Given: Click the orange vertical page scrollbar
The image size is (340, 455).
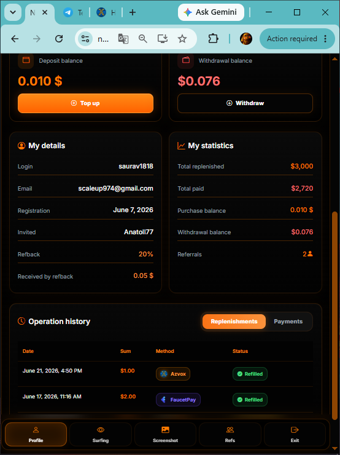Looking at the screenshot, I should tap(335, 315).
